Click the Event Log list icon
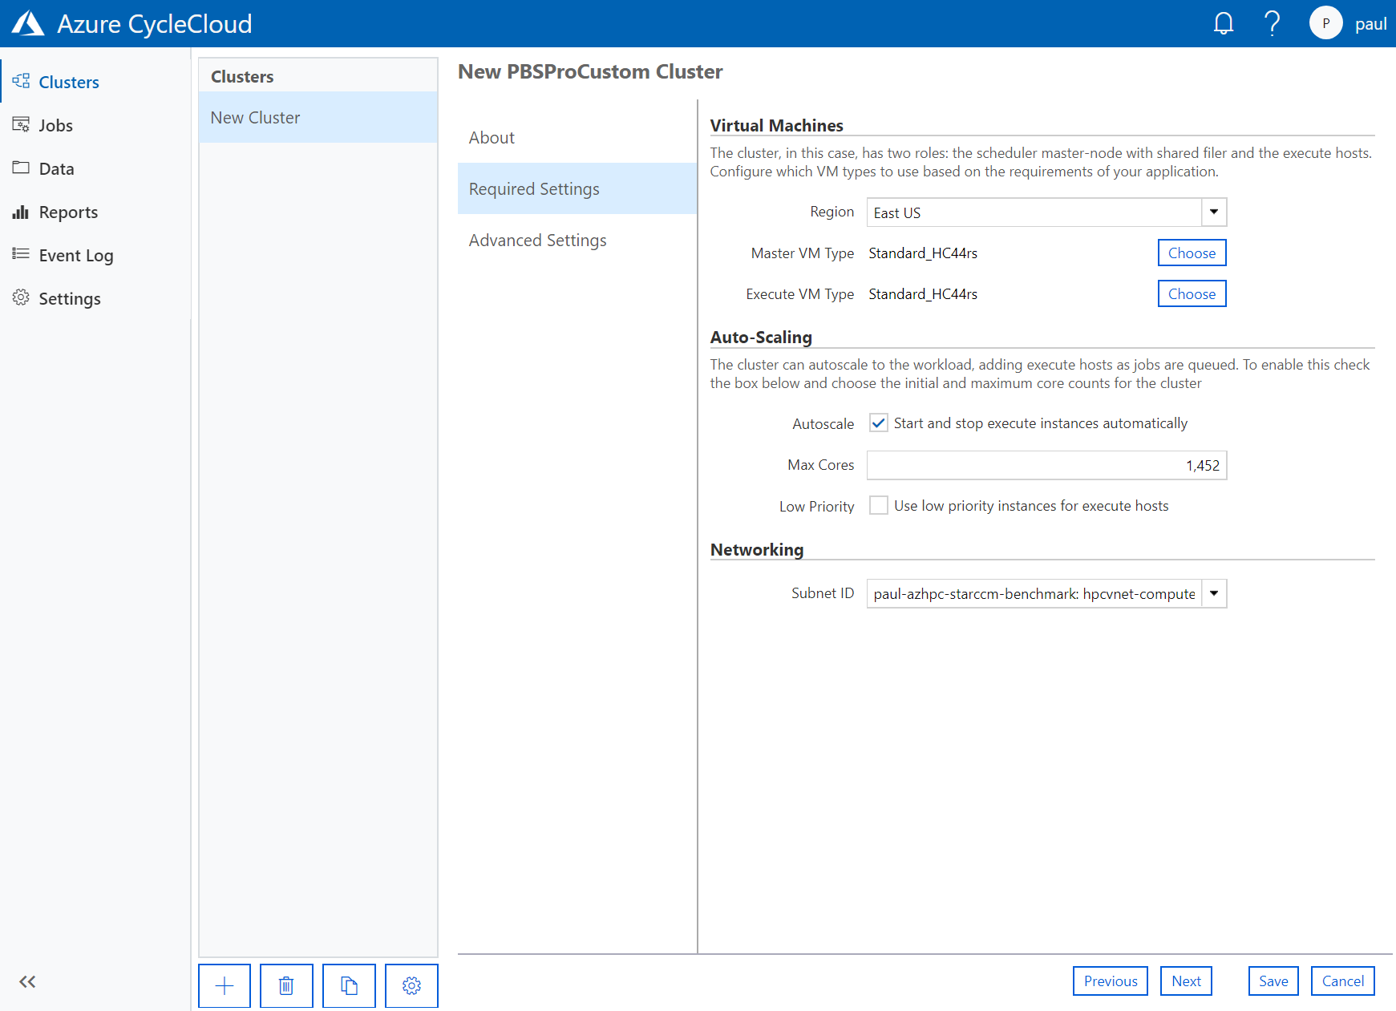1396x1011 pixels. (21, 254)
